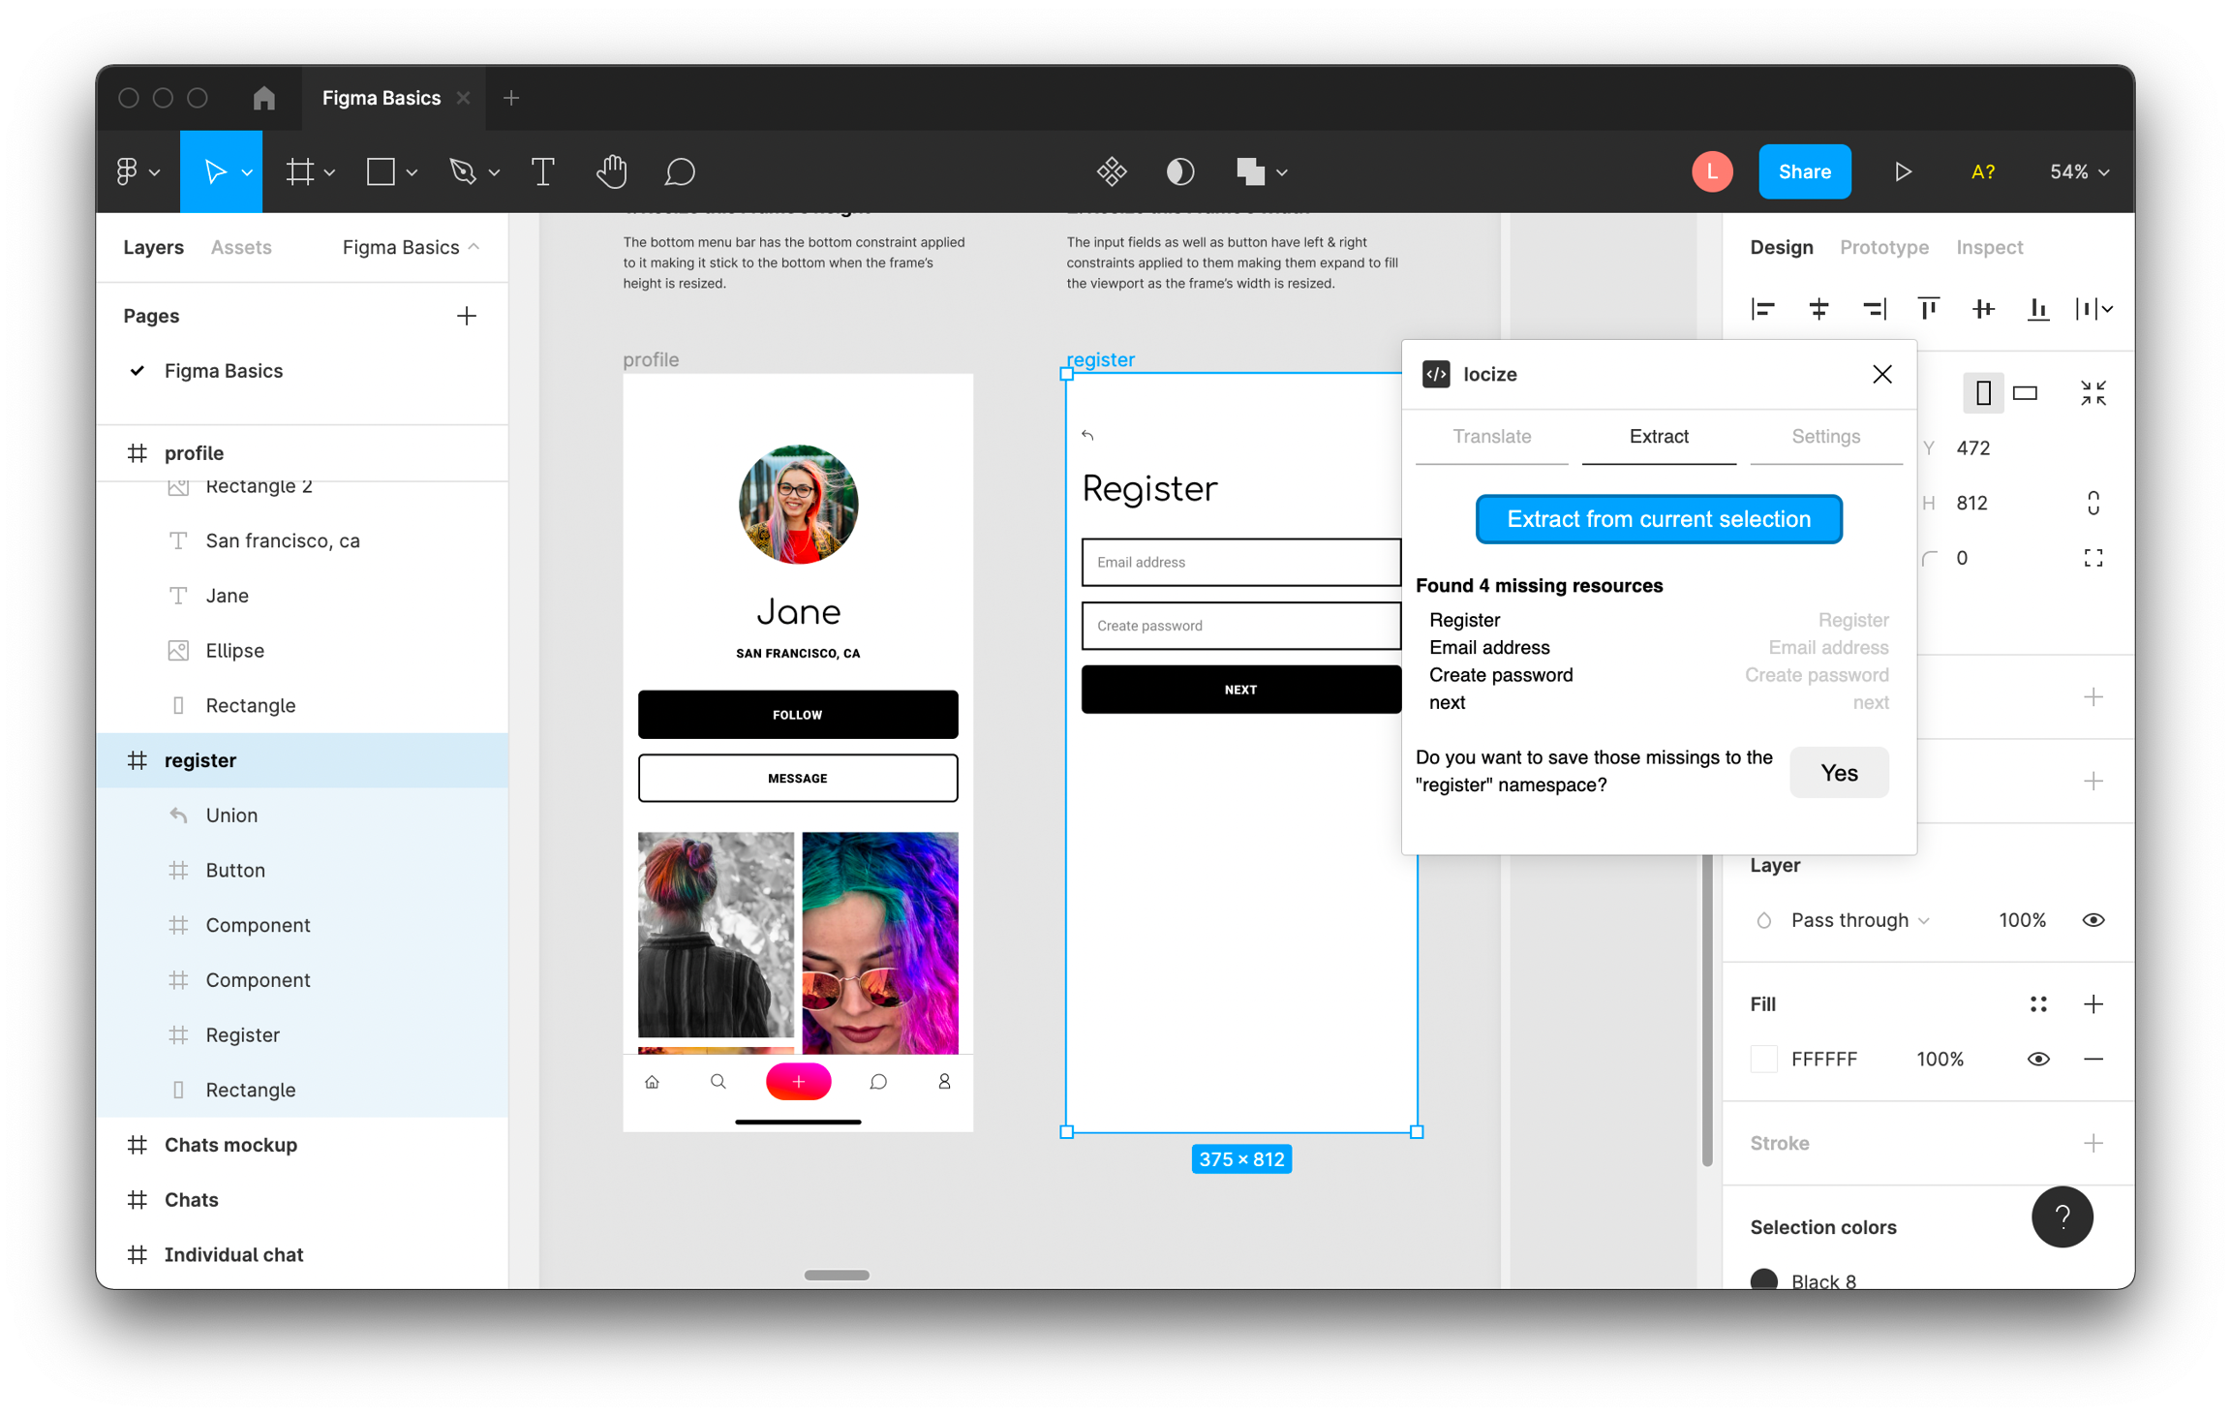Expand the Figma main menu dropdown
This screenshot has width=2231, height=1416.
tap(137, 171)
